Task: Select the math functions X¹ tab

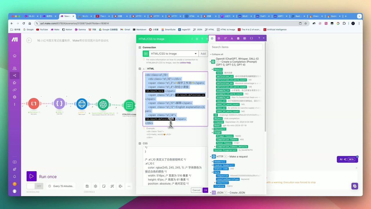Action: click(x=225, y=38)
